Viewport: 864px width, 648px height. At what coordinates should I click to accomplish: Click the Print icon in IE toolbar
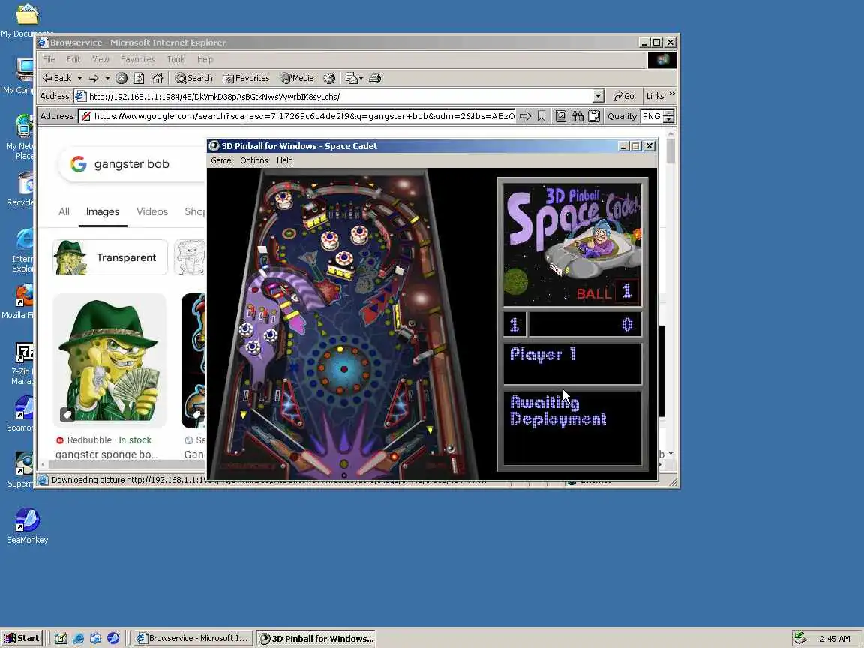(375, 78)
